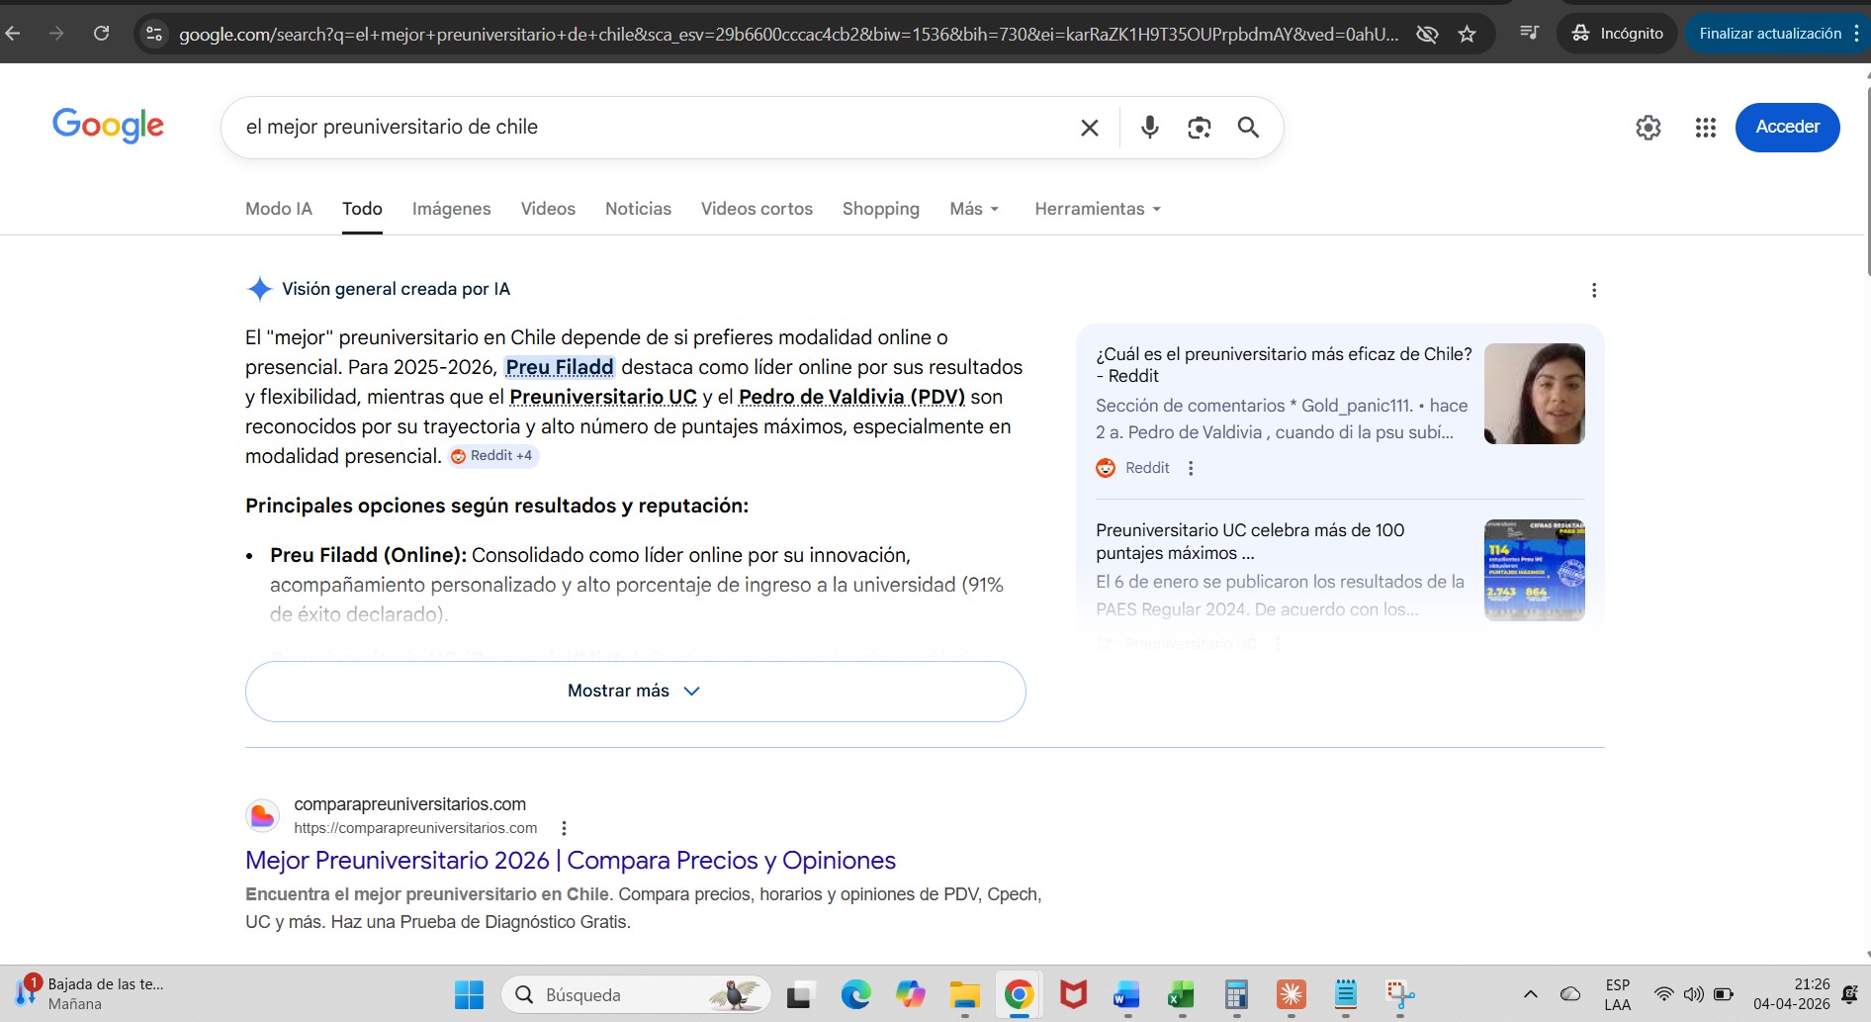This screenshot has height=1022, width=1871.
Task: Expand the Más filter dropdown
Action: (x=973, y=209)
